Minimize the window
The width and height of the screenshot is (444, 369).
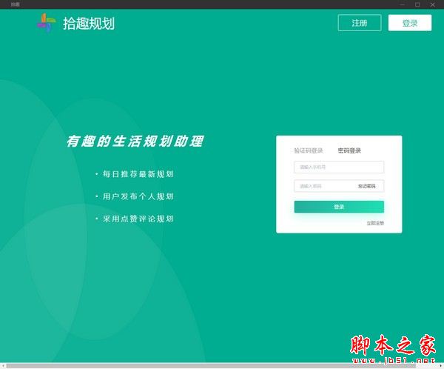403,4
